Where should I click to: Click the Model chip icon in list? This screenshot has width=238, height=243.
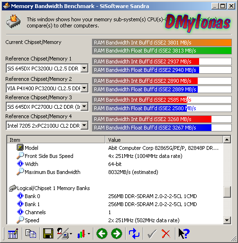[20, 148]
